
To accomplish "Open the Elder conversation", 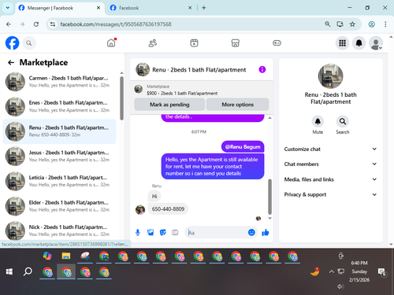I will [x=59, y=206].
